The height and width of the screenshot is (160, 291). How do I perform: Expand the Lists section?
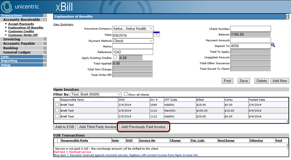45,57
